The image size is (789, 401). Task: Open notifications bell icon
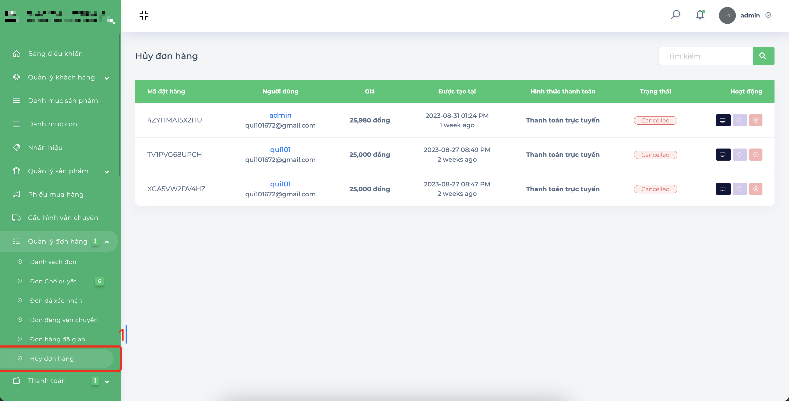(700, 15)
